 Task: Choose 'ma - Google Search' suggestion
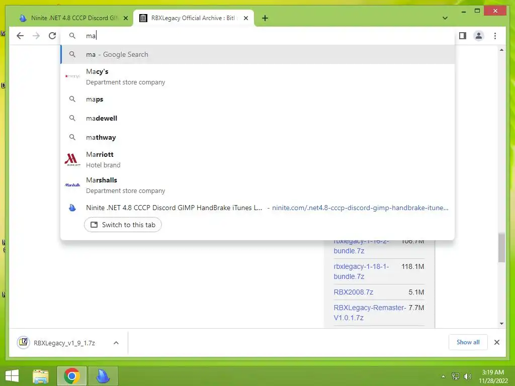pos(258,54)
